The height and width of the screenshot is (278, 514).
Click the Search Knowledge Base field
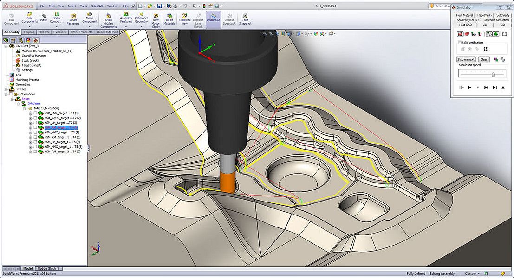click(x=442, y=6)
